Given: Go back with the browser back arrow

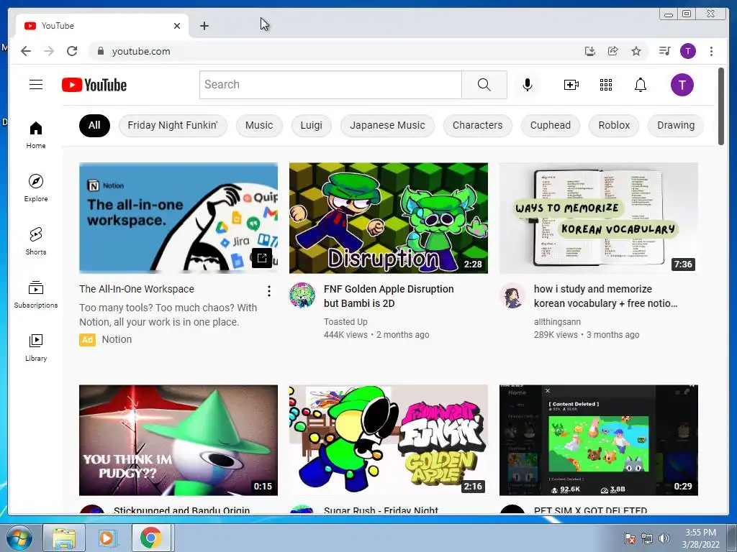Looking at the screenshot, I should (26, 51).
